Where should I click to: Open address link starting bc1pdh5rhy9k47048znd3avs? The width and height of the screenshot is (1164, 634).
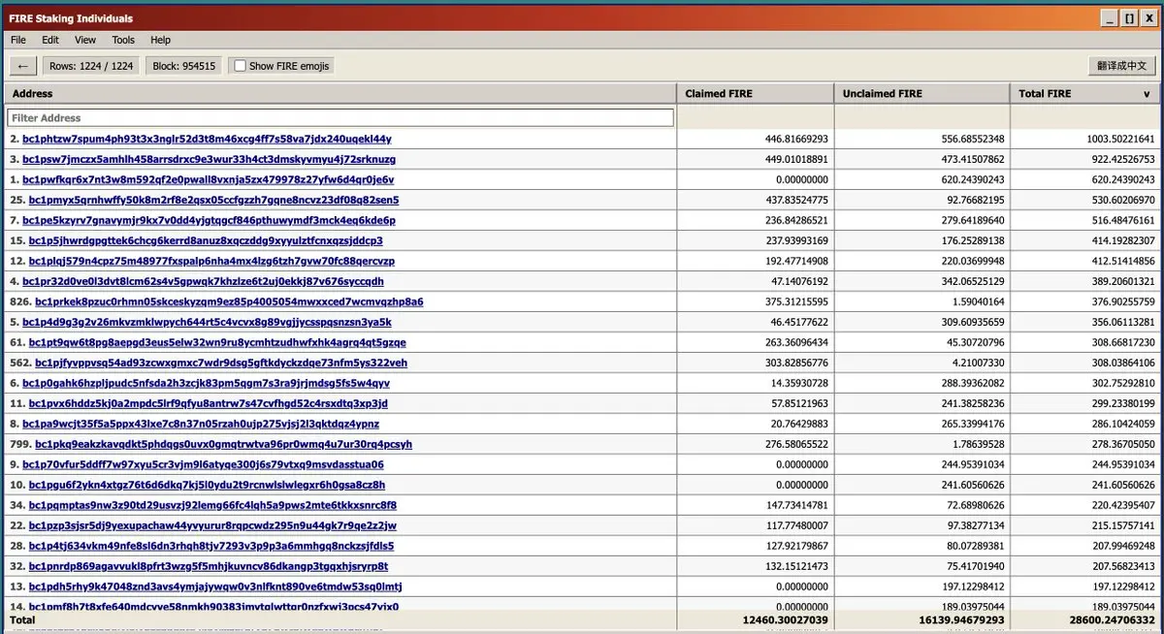pyautogui.click(x=215, y=586)
